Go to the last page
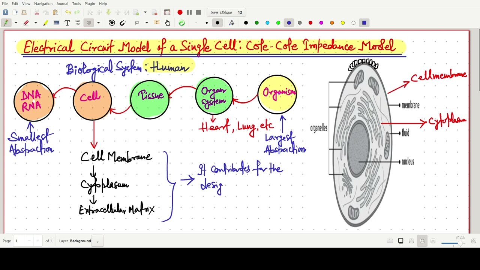Image resolution: width=480 pixels, height=270 pixels. [127, 12]
